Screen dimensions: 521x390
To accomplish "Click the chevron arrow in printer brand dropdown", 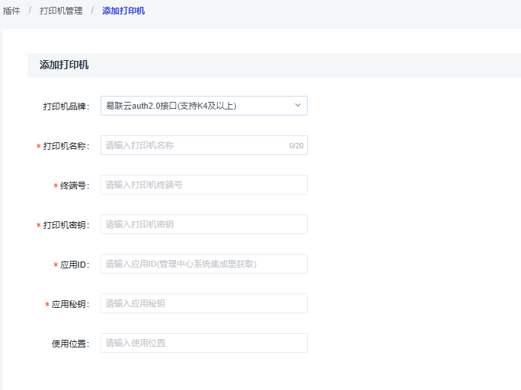I will (x=298, y=106).
